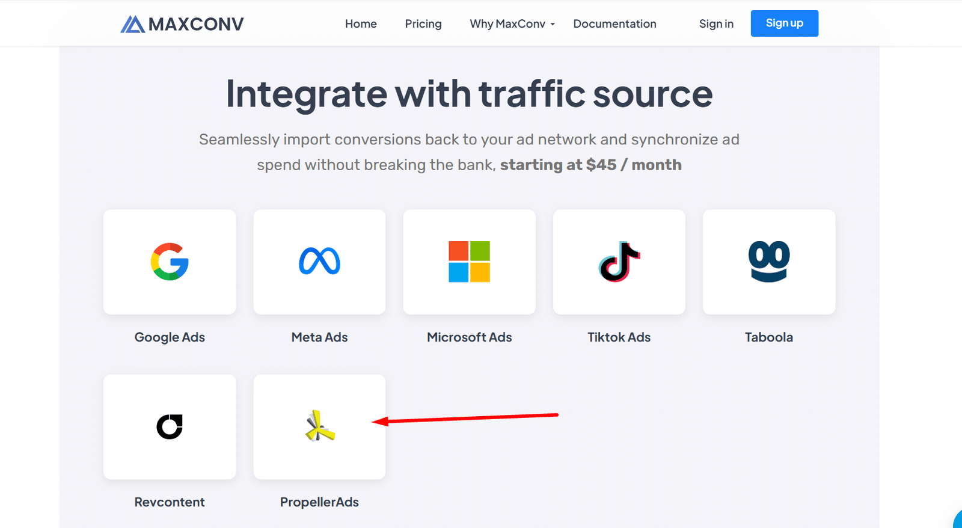
Task: Open Documentation from the top navigation
Action: [614, 24]
